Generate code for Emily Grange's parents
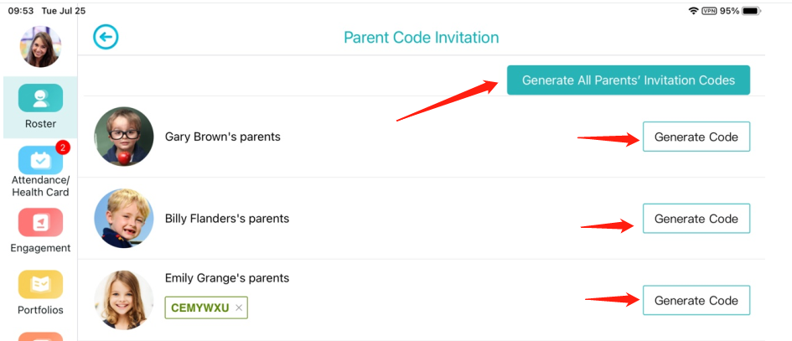The image size is (792, 341). [696, 300]
